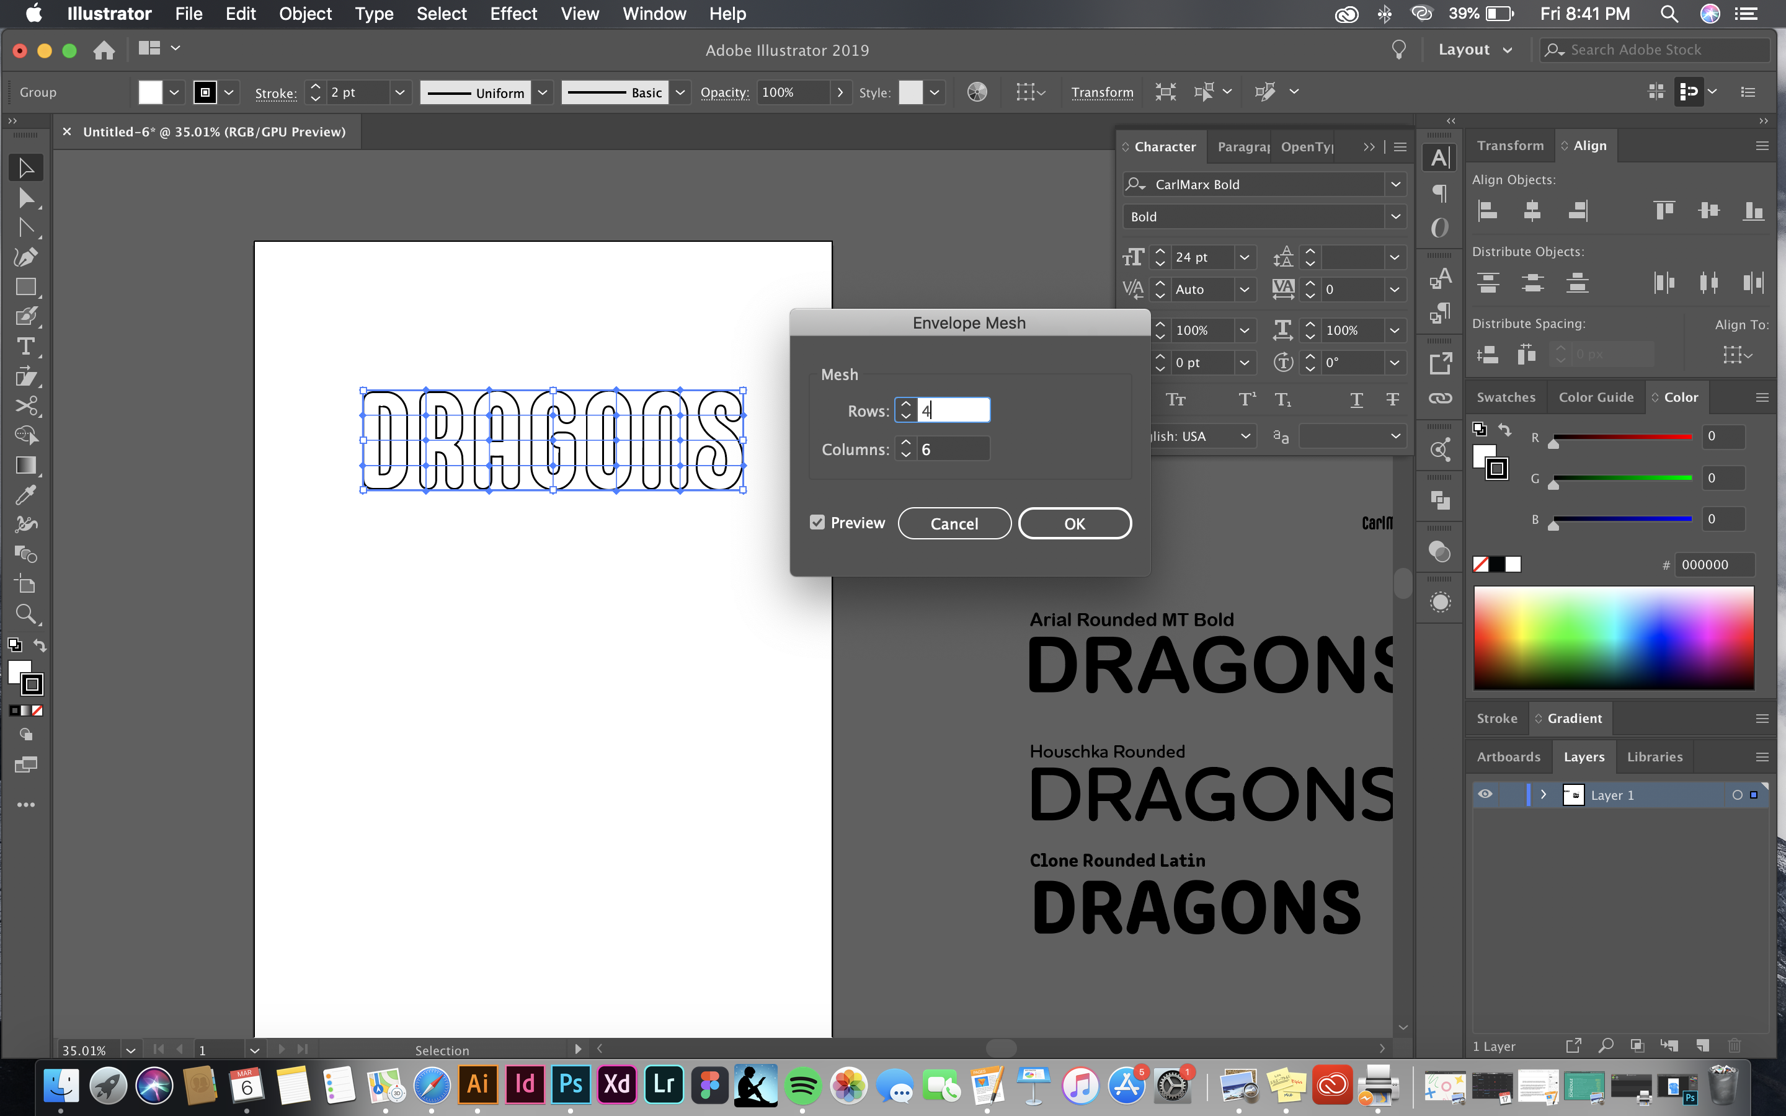Click the Stroke label link
Viewport: 1786px width, 1116px height.
click(x=275, y=93)
